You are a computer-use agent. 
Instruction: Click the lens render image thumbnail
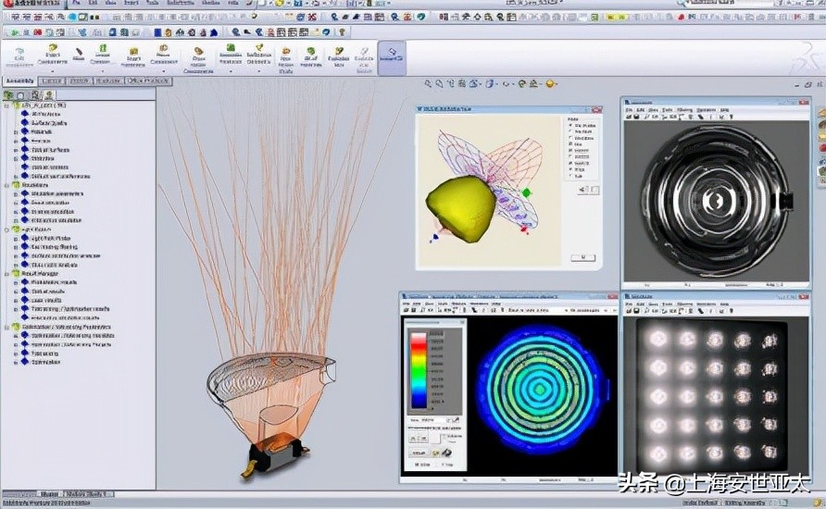click(716, 201)
